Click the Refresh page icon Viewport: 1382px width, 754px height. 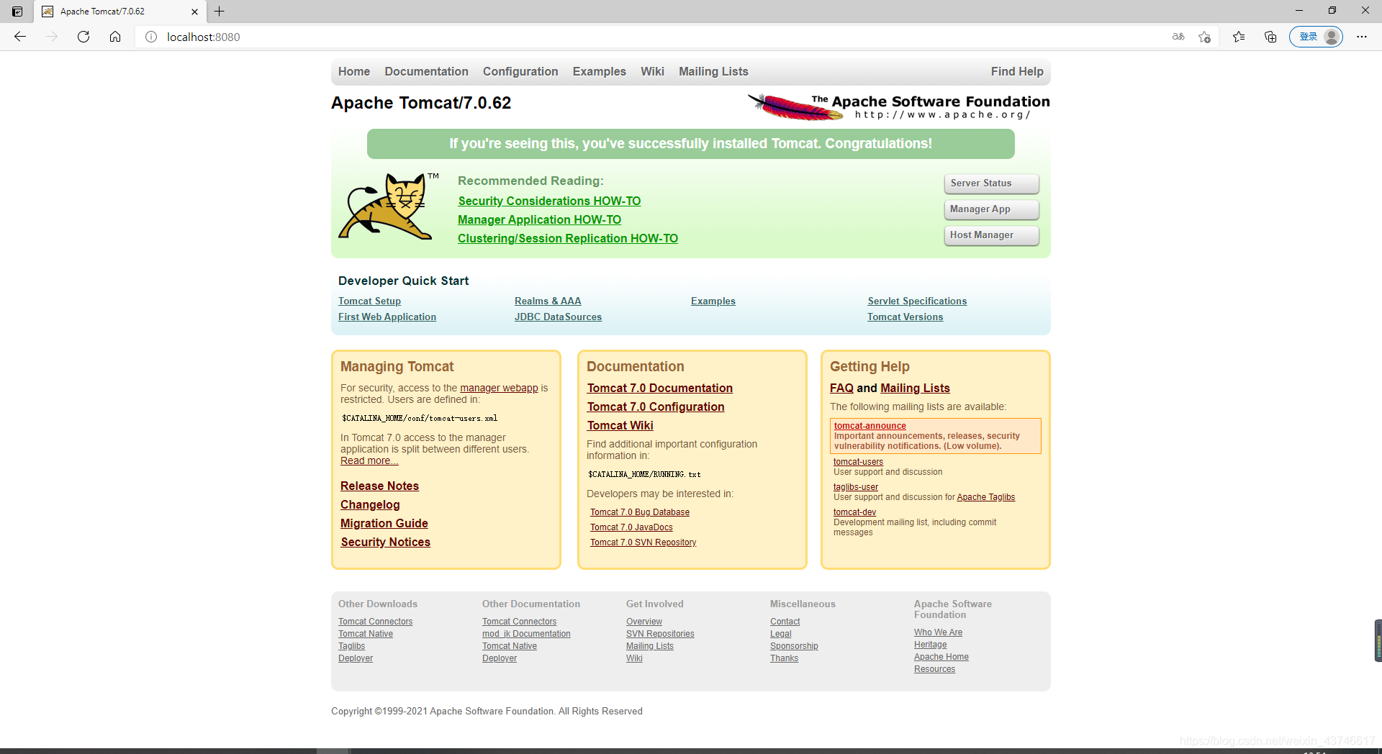83,37
